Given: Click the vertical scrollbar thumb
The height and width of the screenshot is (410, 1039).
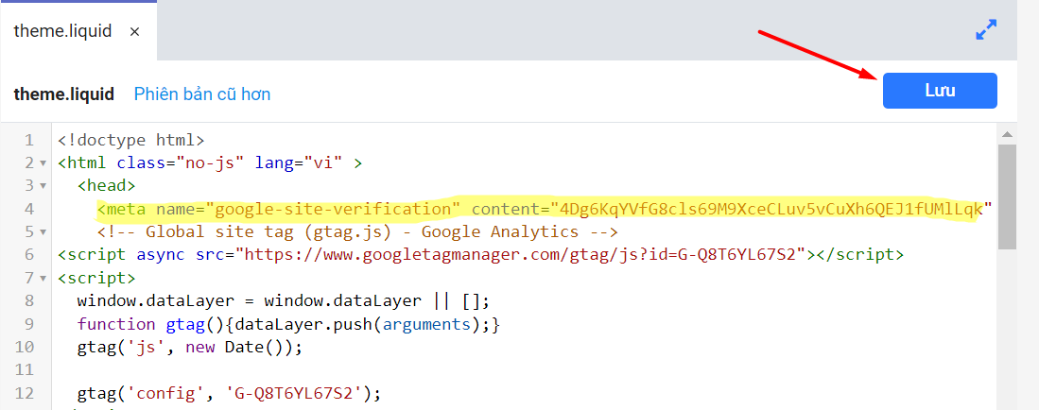Looking at the screenshot, I should click(1007, 198).
